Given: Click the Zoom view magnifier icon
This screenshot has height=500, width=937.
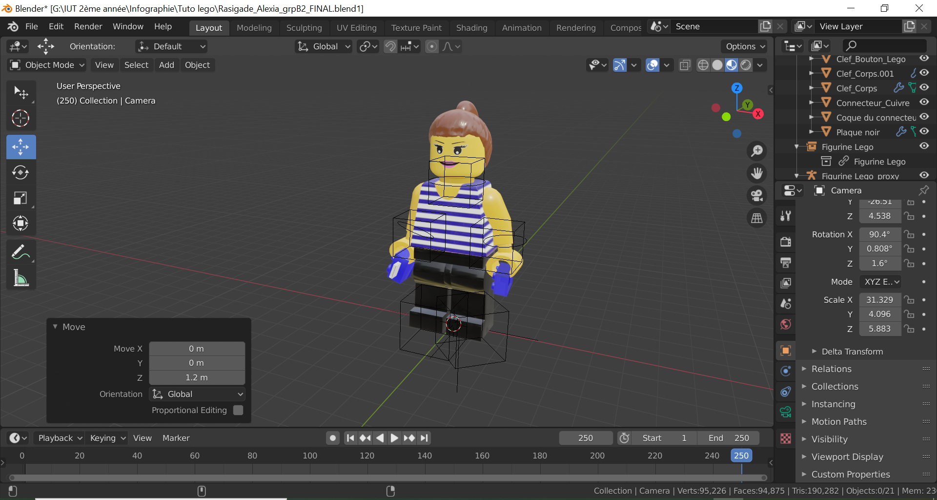Looking at the screenshot, I should [x=757, y=151].
